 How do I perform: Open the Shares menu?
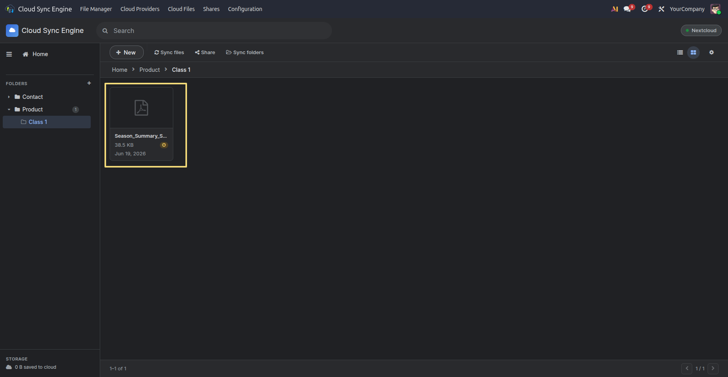[211, 9]
